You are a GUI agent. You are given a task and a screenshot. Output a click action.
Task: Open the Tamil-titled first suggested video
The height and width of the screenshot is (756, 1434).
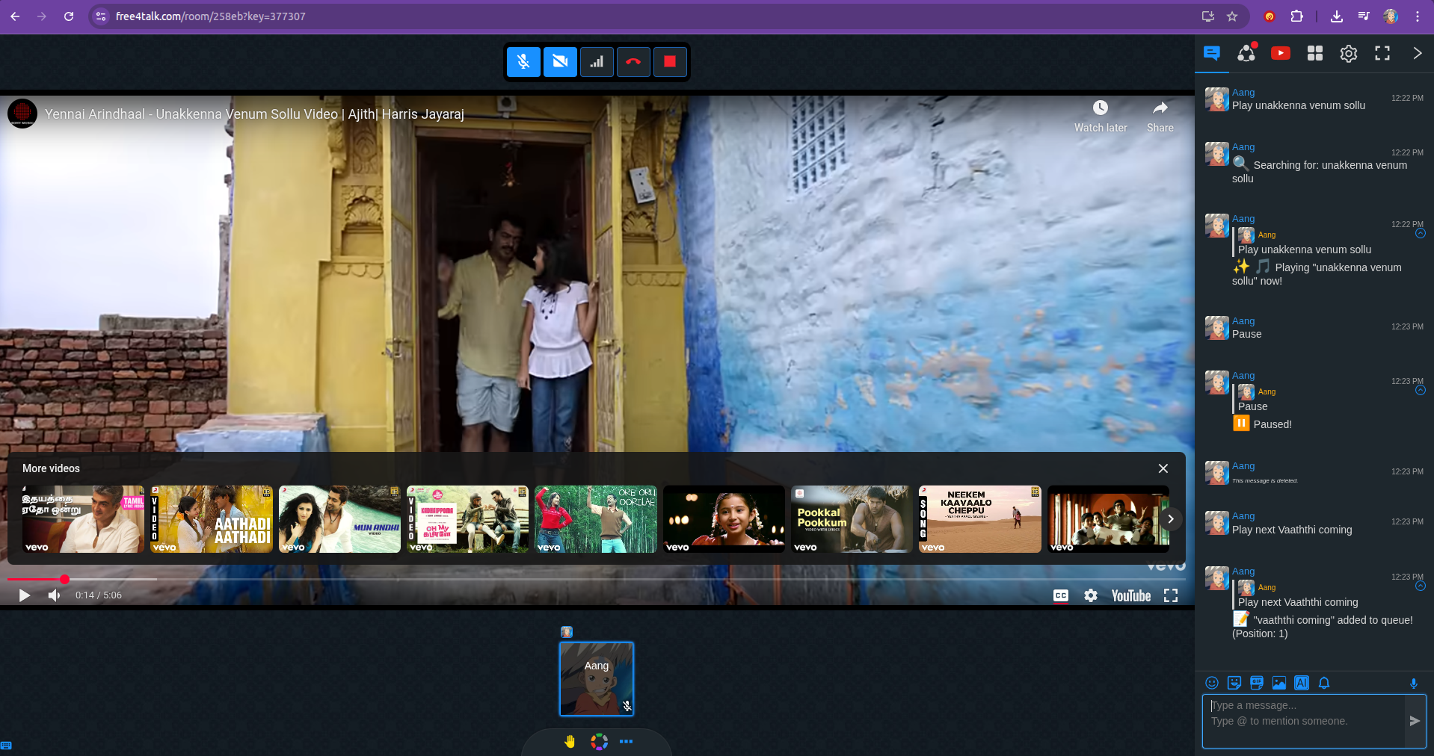click(83, 519)
